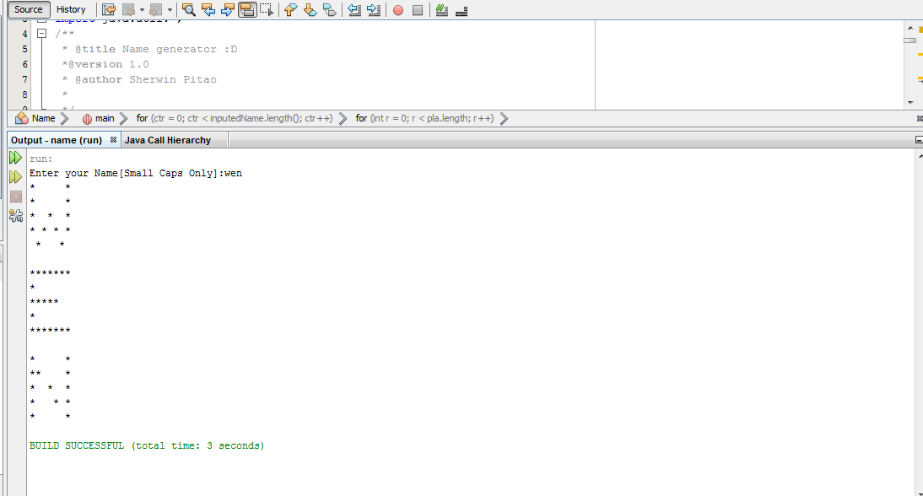
Task: Open Ant settings from the output sidebar
Action: (15, 215)
